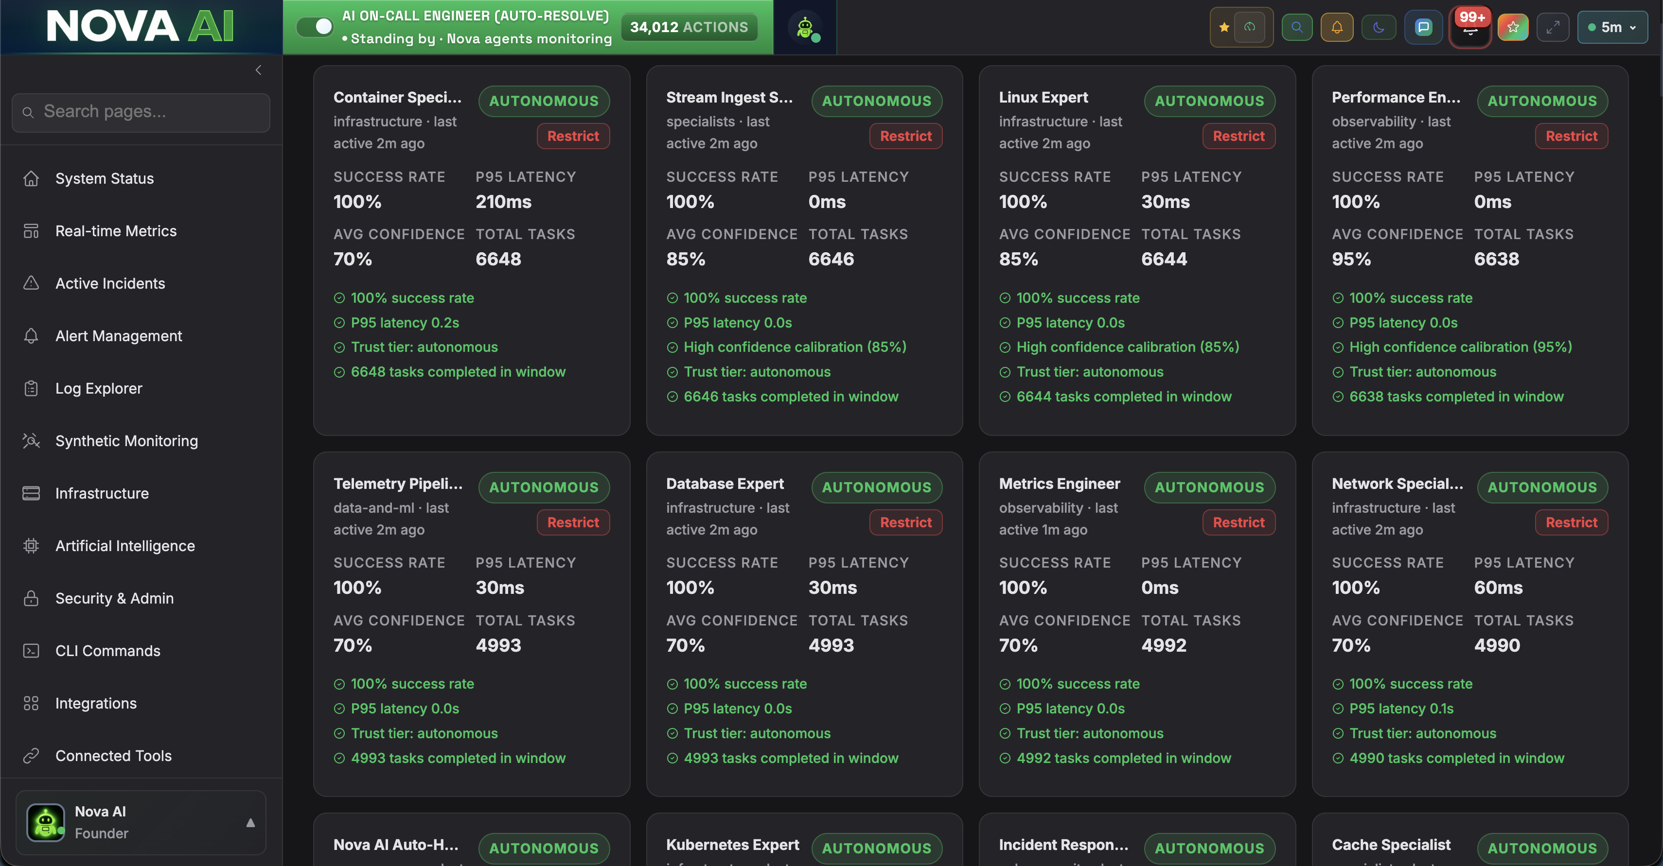Screen dimensions: 1663x866
Task: Toggle the AI On-Call Engineer auto-resolve switch
Action: point(315,26)
